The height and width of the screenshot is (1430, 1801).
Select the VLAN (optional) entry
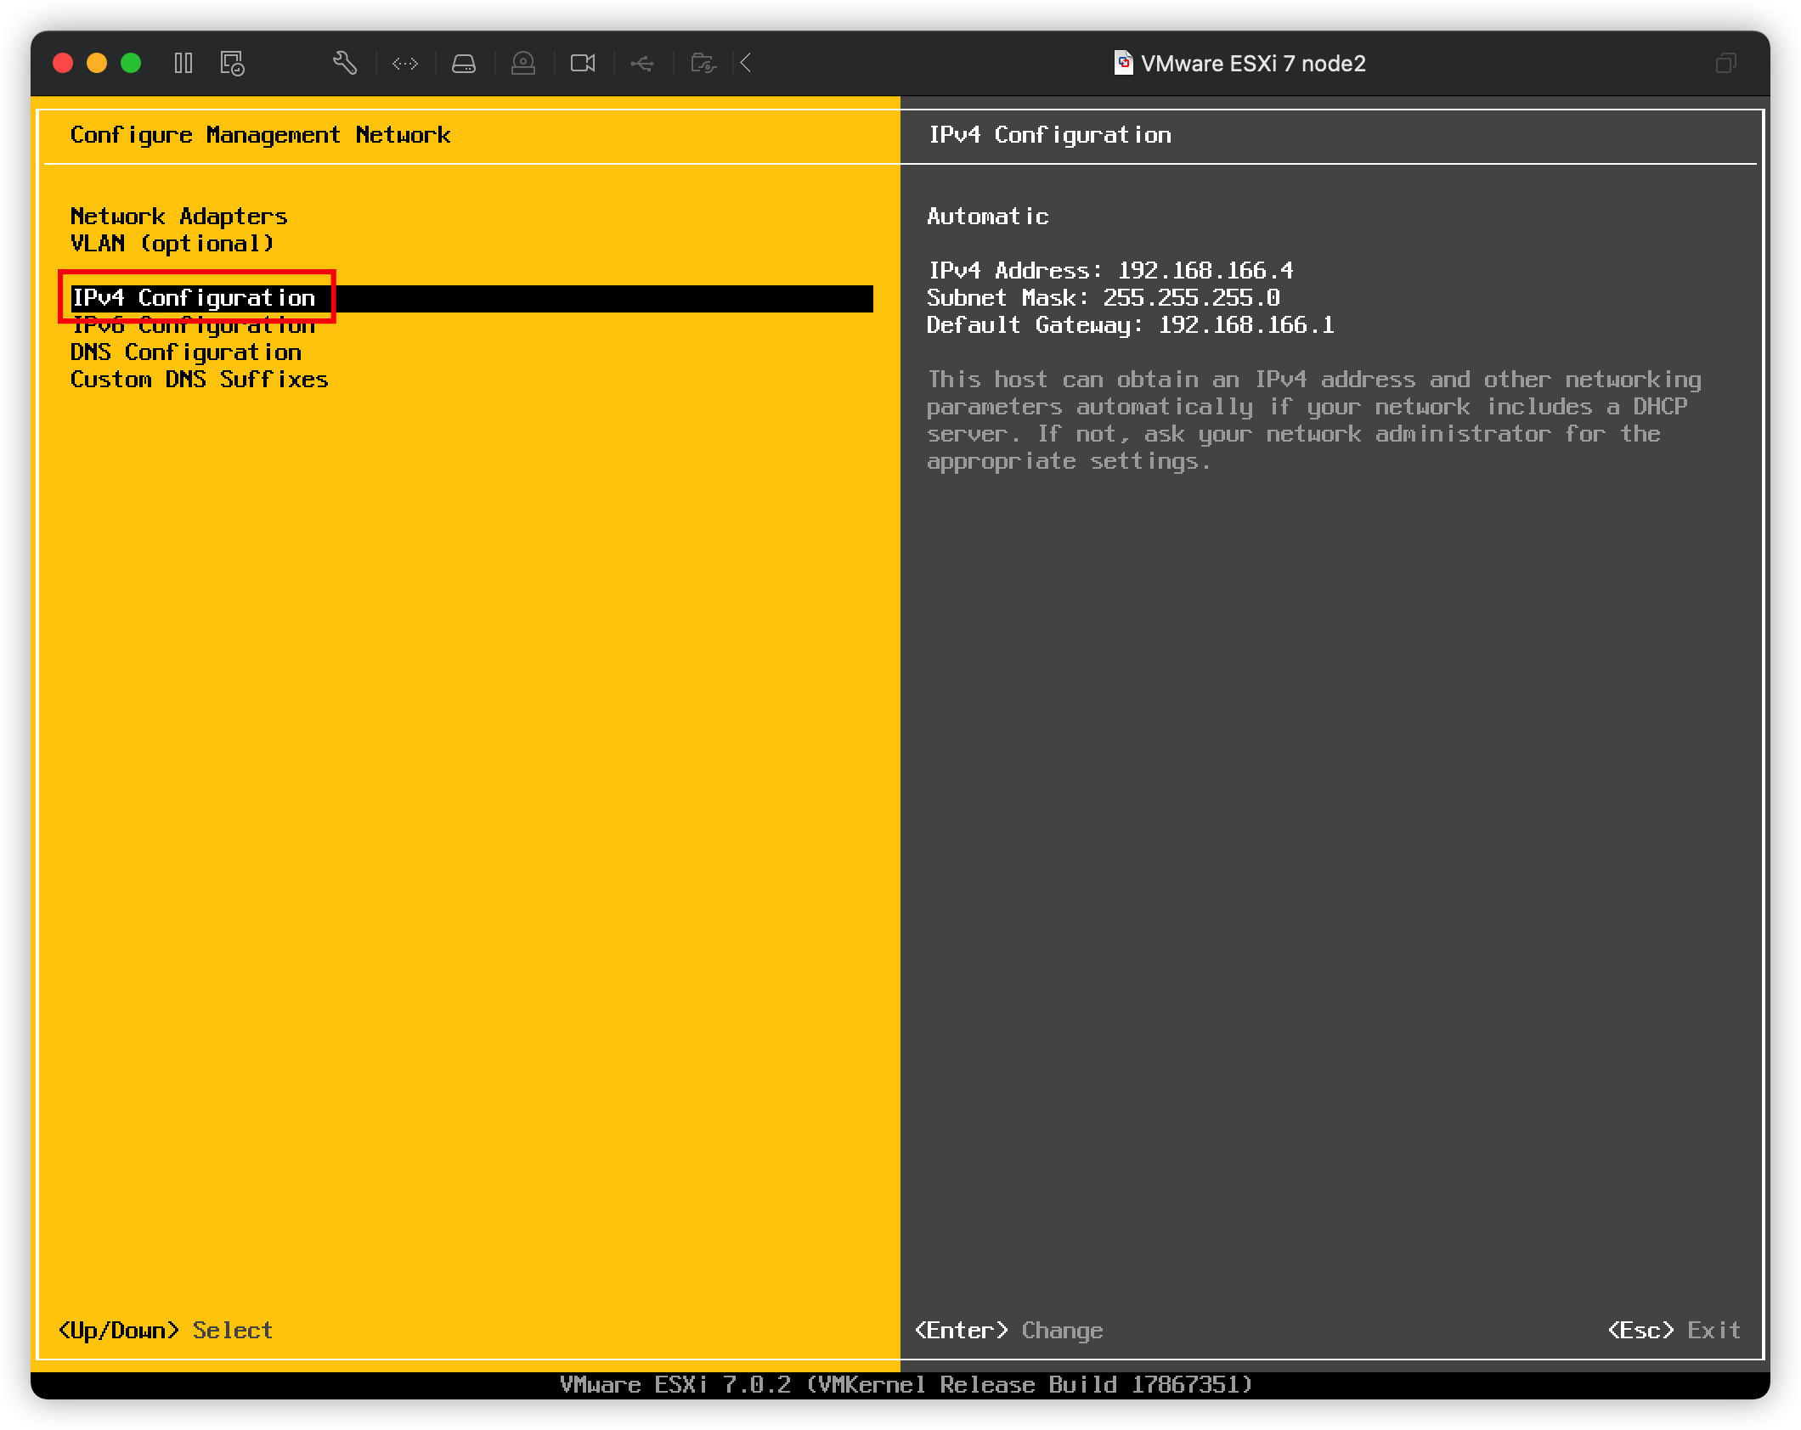[172, 243]
